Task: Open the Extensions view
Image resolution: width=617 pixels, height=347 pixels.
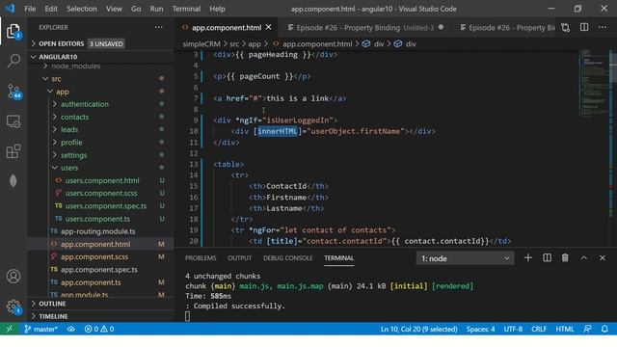Action: pyautogui.click(x=13, y=151)
